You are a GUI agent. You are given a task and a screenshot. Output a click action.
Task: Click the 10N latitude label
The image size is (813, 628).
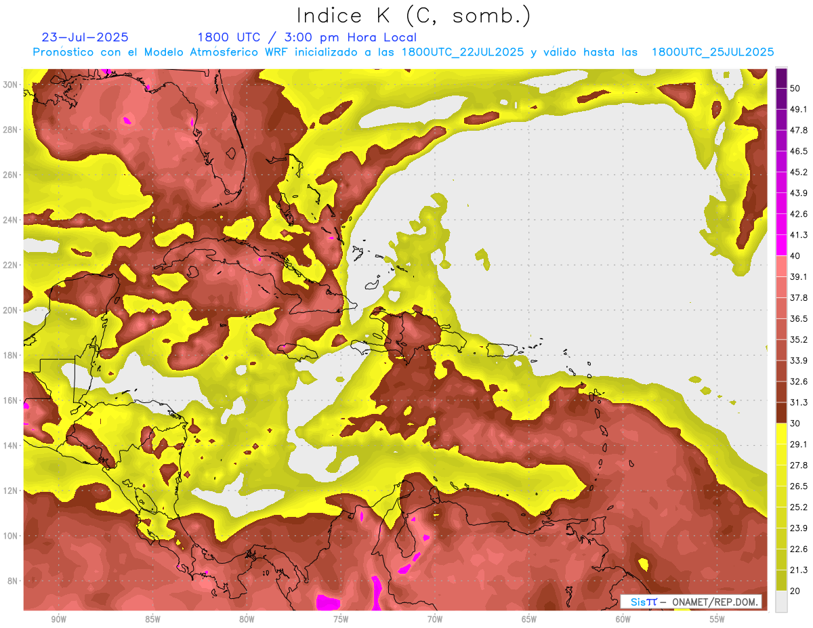12,536
